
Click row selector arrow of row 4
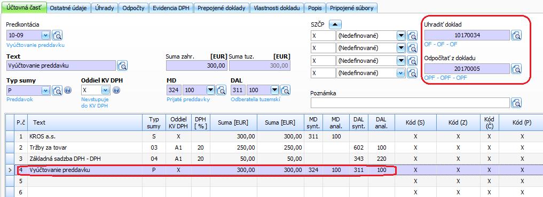9,170
